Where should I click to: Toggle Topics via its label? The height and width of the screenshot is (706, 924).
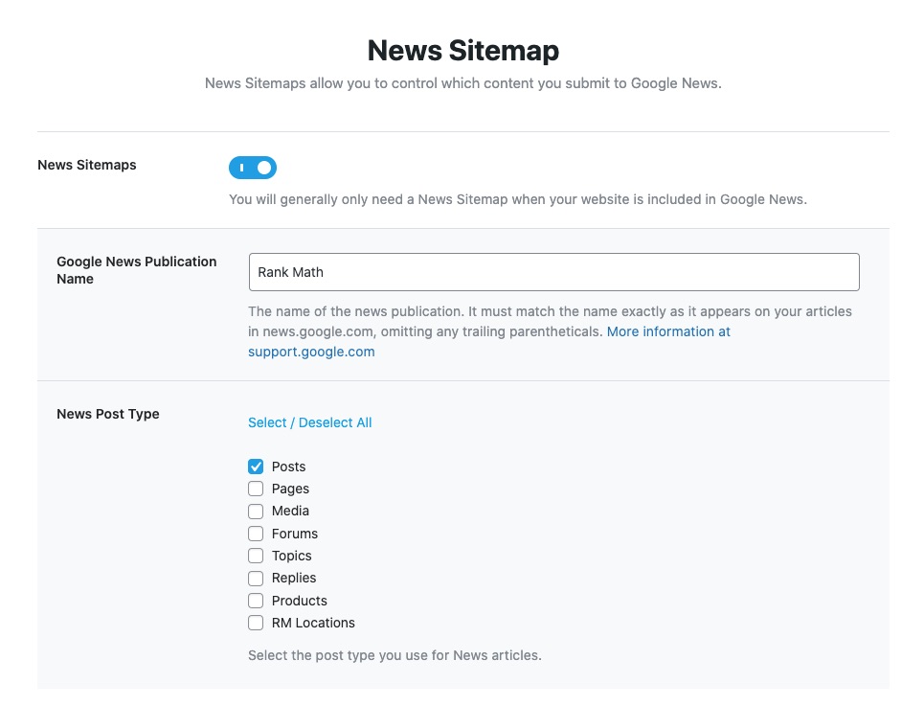(x=291, y=556)
